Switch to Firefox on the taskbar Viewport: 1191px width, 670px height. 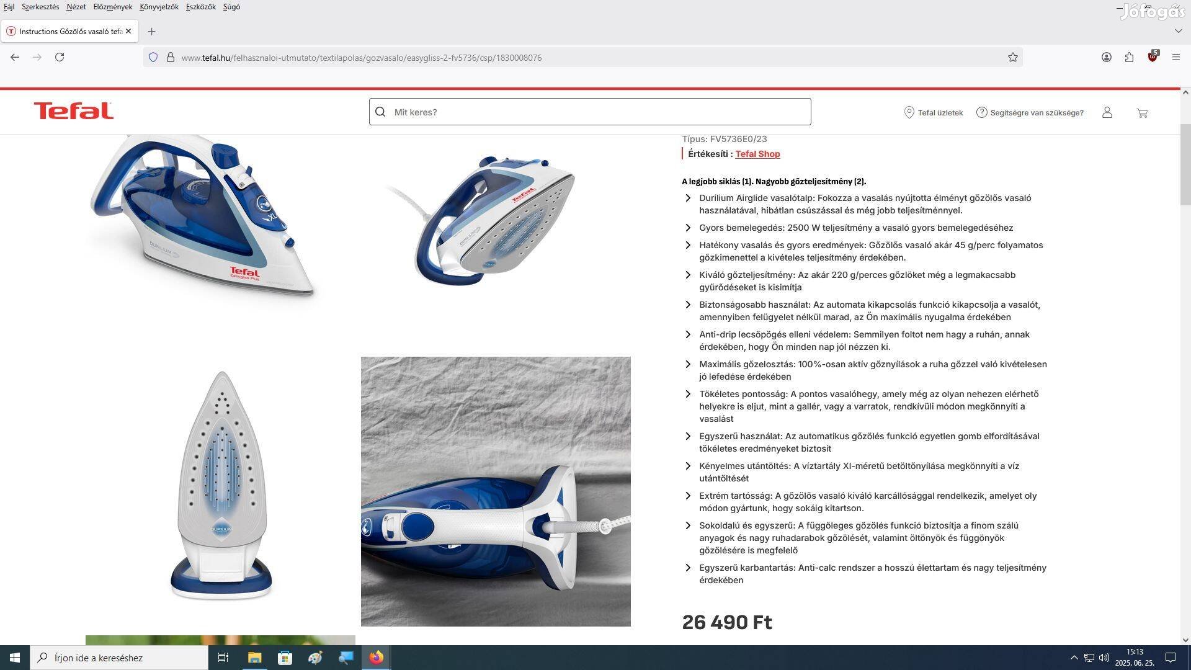pyautogui.click(x=376, y=658)
